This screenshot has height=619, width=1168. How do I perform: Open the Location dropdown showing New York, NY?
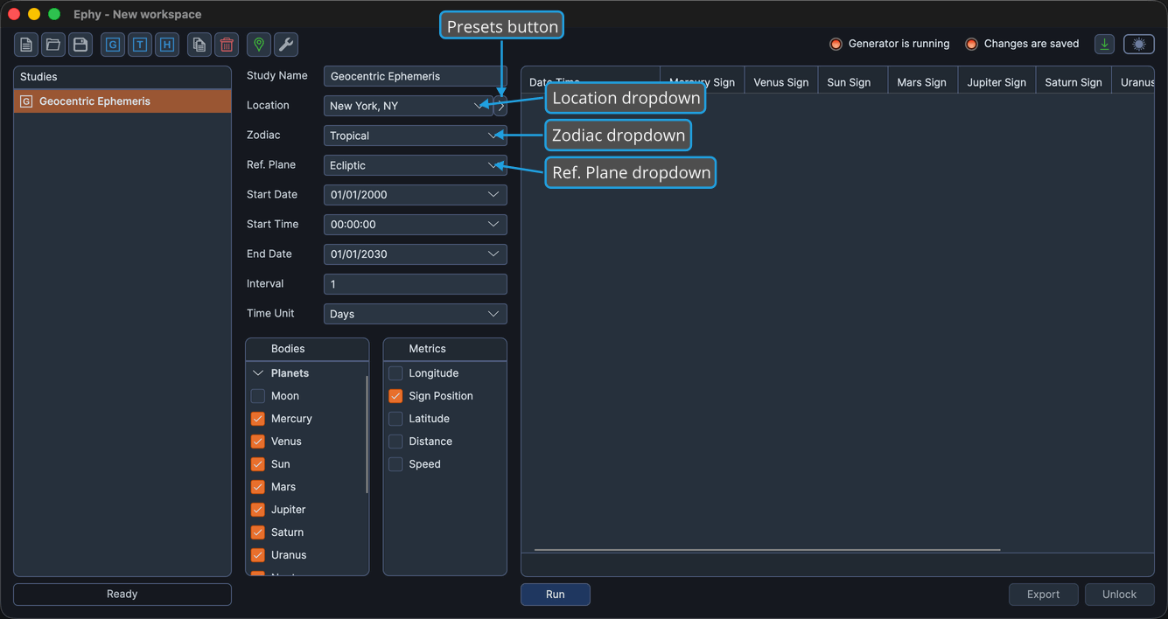pos(409,106)
